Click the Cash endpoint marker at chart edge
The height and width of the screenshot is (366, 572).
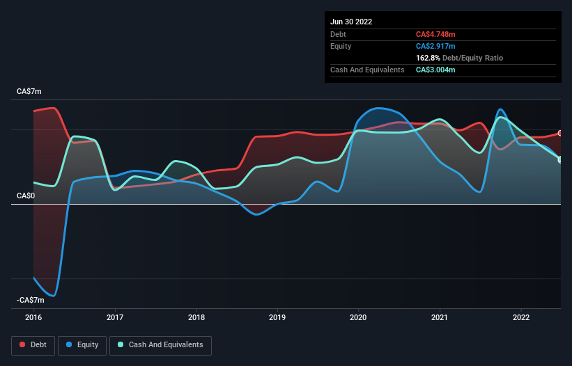pyautogui.click(x=560, y=160)
